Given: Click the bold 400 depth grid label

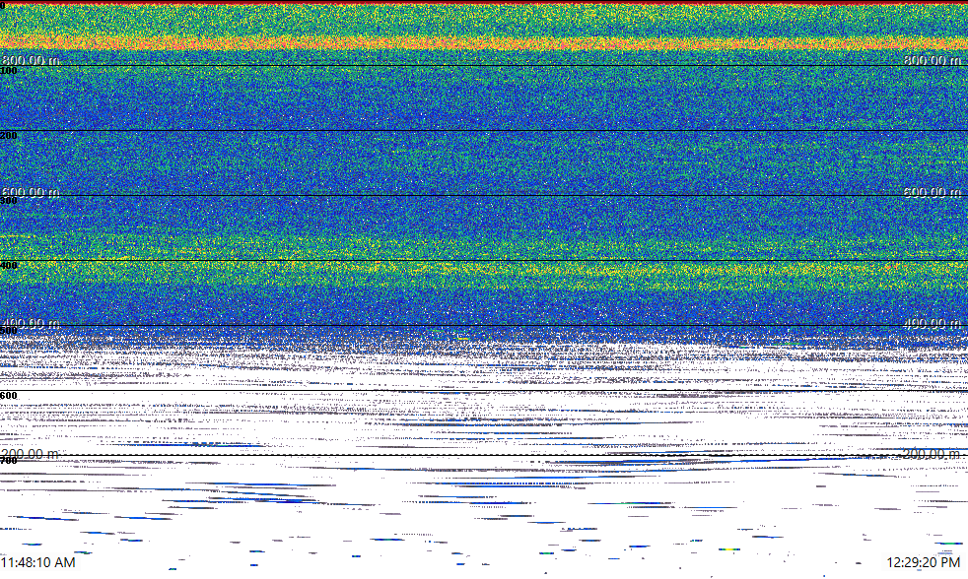Looking at the screenshot, I should tap(9, 266).
